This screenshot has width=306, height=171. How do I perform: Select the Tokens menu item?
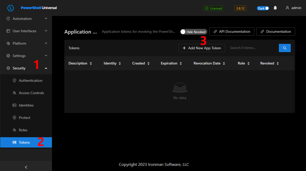(26, 142)
